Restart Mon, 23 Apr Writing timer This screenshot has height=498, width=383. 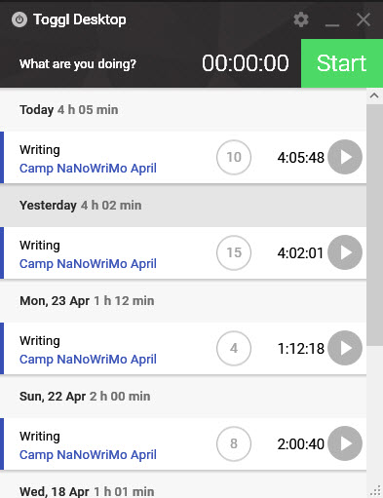coord(345,348)
